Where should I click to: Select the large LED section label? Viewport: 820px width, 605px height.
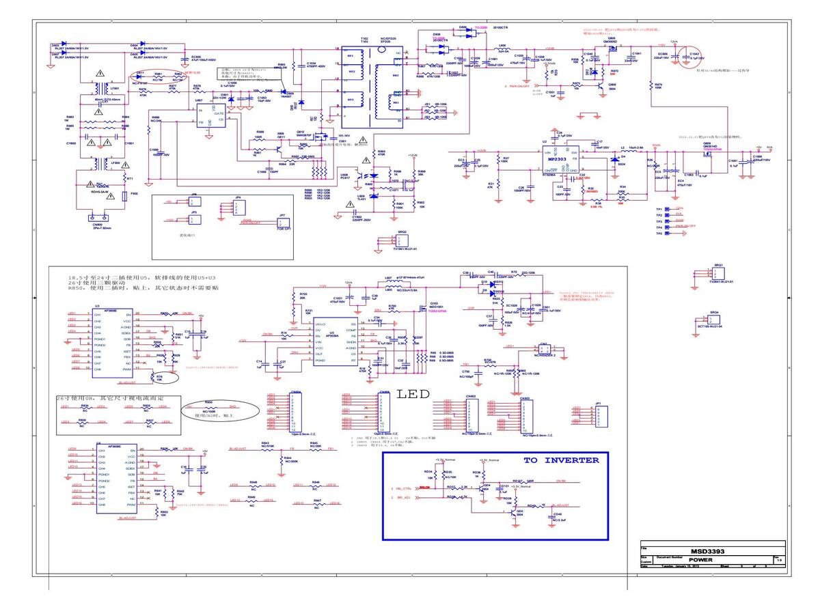click(414, 394)
